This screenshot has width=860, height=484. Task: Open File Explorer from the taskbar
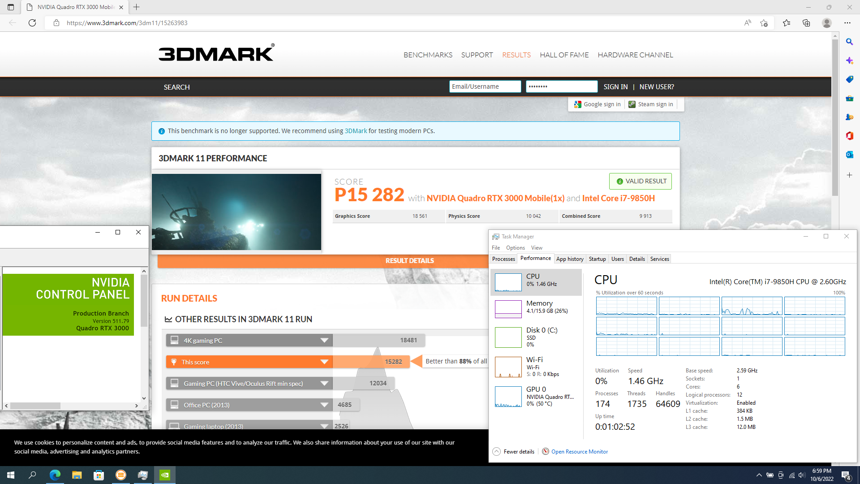point(77,475)
